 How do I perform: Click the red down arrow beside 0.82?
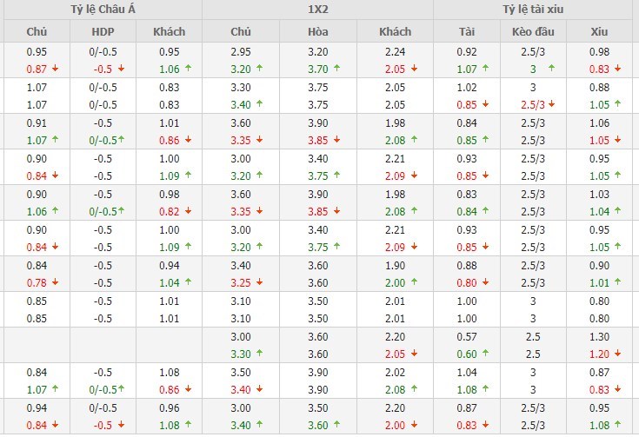pyautogui.click(x=188, y=211)
